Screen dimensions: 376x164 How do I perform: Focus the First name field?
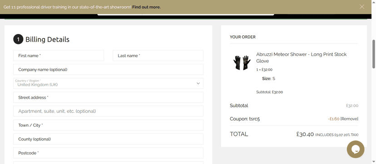59,55
